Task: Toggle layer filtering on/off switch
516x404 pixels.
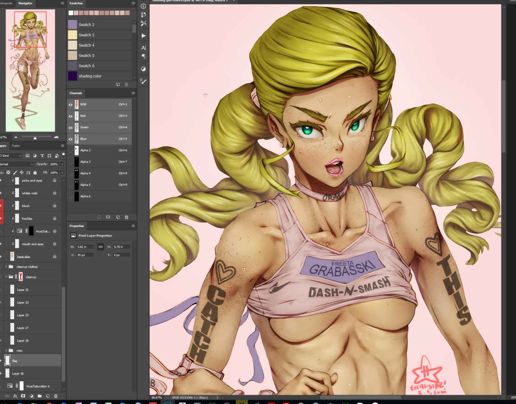Action: pos(63,155)
